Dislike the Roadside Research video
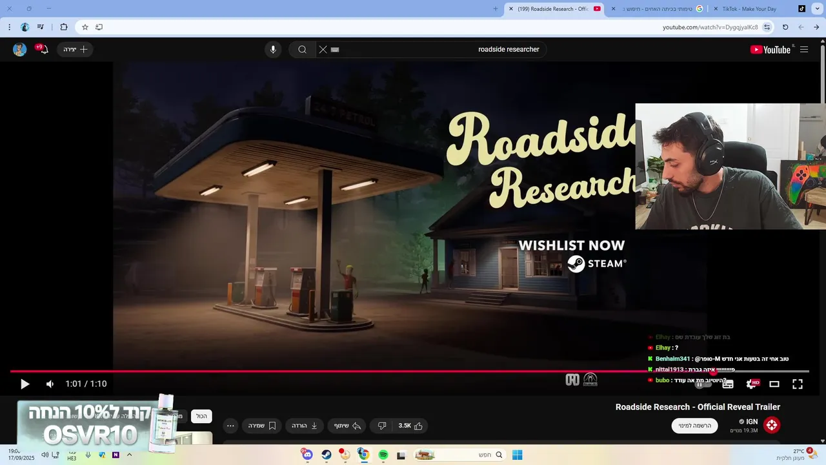Screen dimensions: 826x465 point(382,426)
